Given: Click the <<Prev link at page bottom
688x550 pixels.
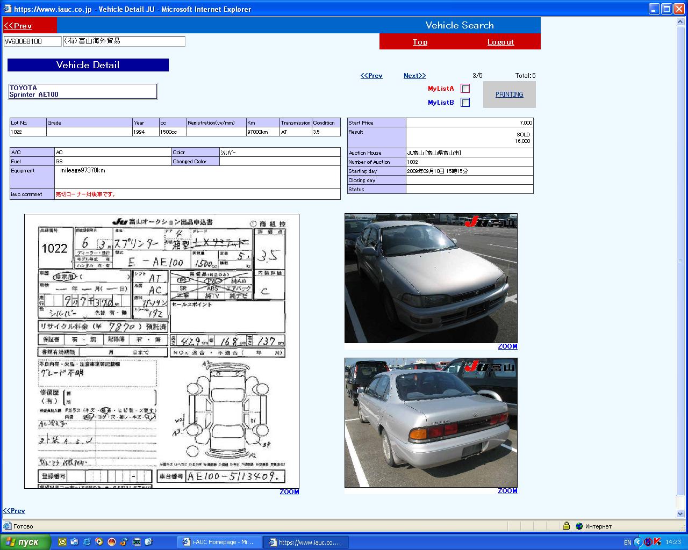Looking at the screenshot, I should click(14, 511).
